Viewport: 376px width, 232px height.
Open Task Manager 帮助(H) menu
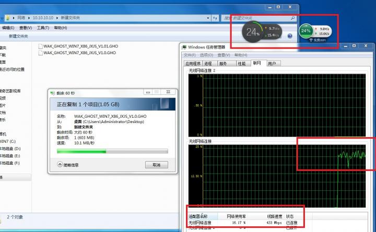(241, 55)
